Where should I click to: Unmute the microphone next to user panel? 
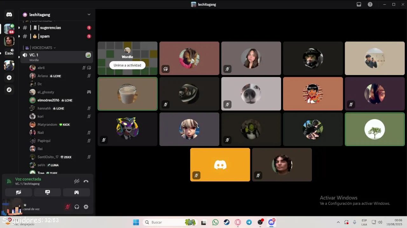click(x=67, y=207)
